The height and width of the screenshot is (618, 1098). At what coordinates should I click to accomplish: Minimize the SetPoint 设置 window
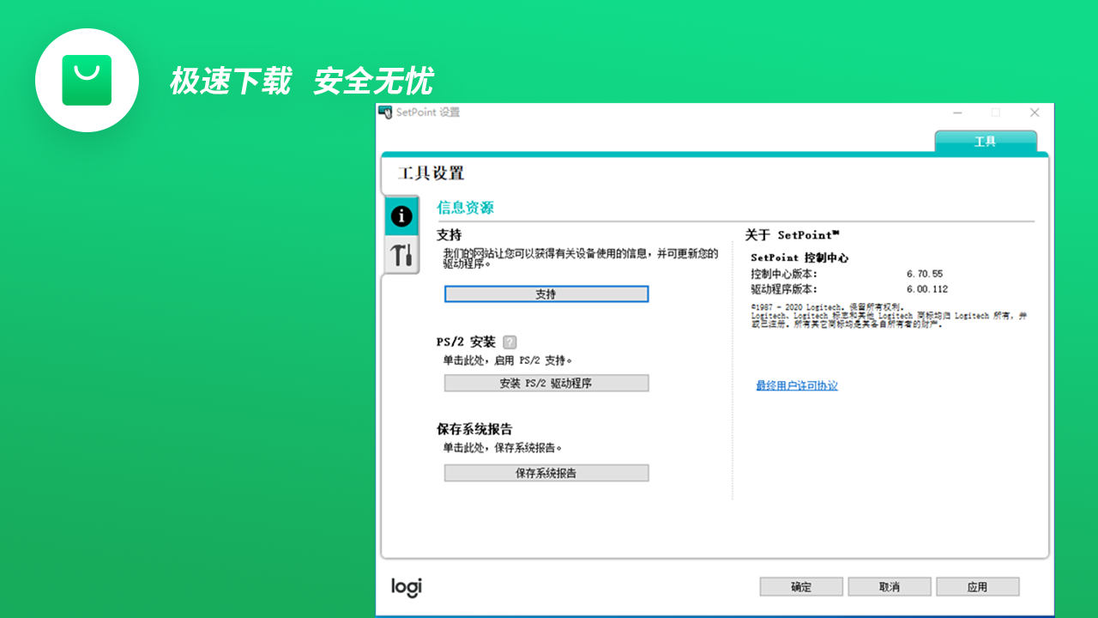click(956, 112)
